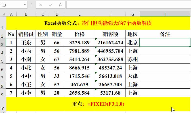
Task: Click the price cell '467.679'
Action: click(x=80, y=84)
